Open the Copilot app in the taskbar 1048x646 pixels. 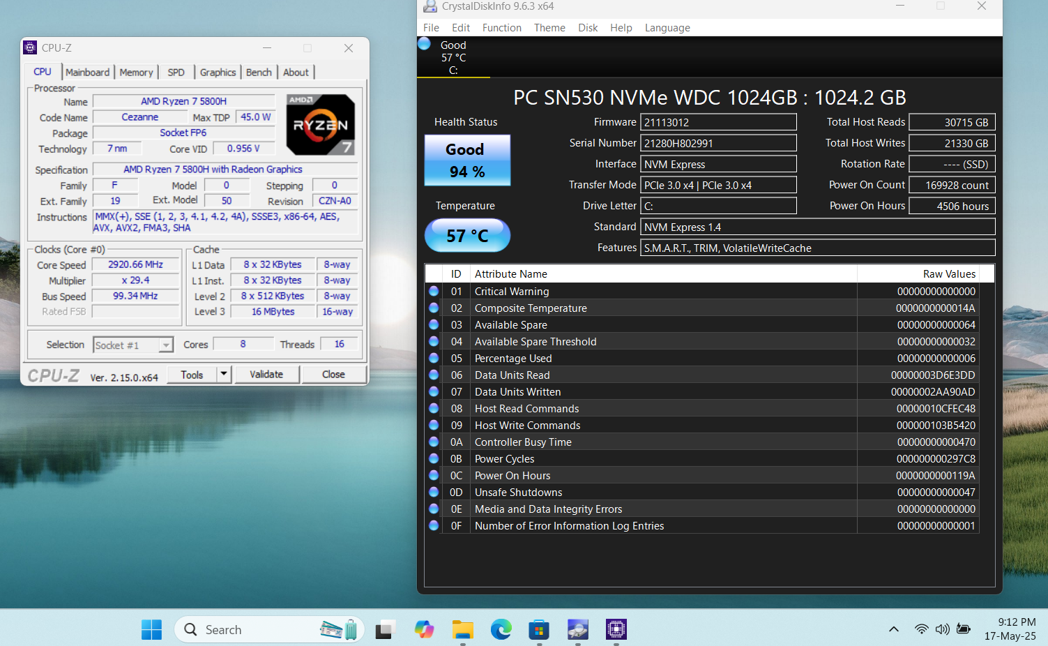coord(424,629)
